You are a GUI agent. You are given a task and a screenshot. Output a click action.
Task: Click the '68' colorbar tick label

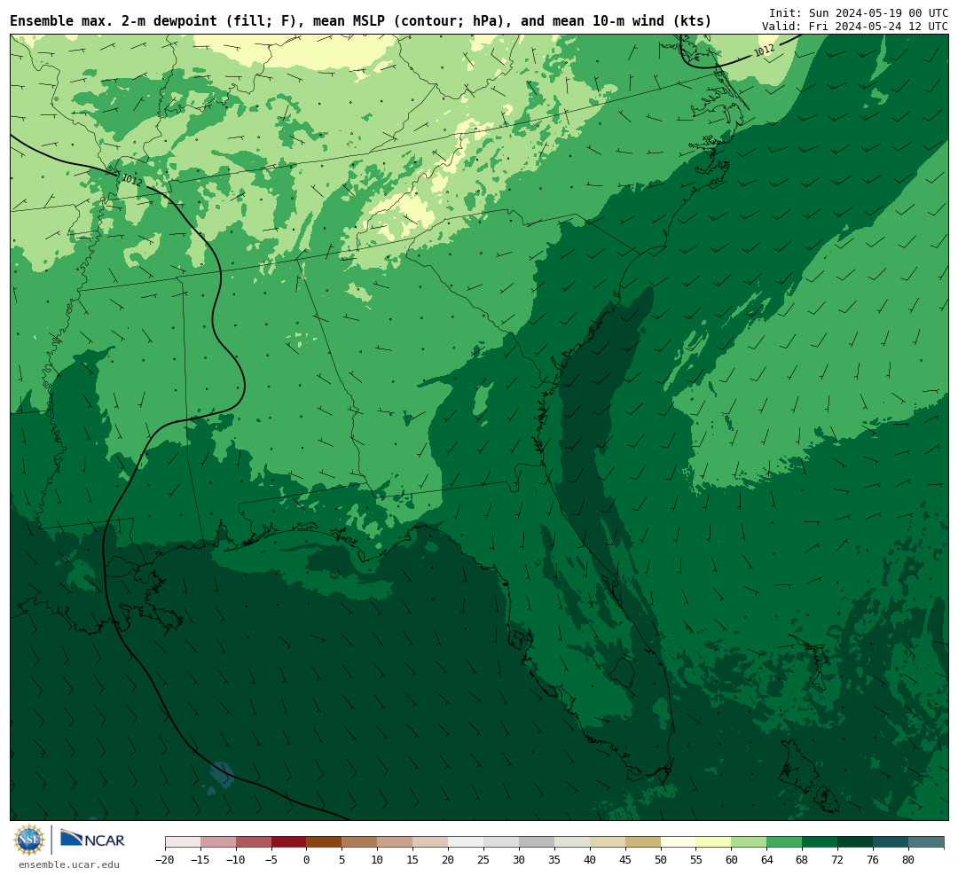(x=802, y=859)
